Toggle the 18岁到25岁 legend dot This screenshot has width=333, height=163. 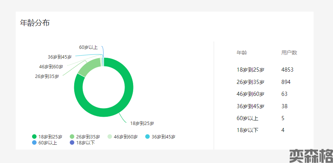(x=34, y=137)
